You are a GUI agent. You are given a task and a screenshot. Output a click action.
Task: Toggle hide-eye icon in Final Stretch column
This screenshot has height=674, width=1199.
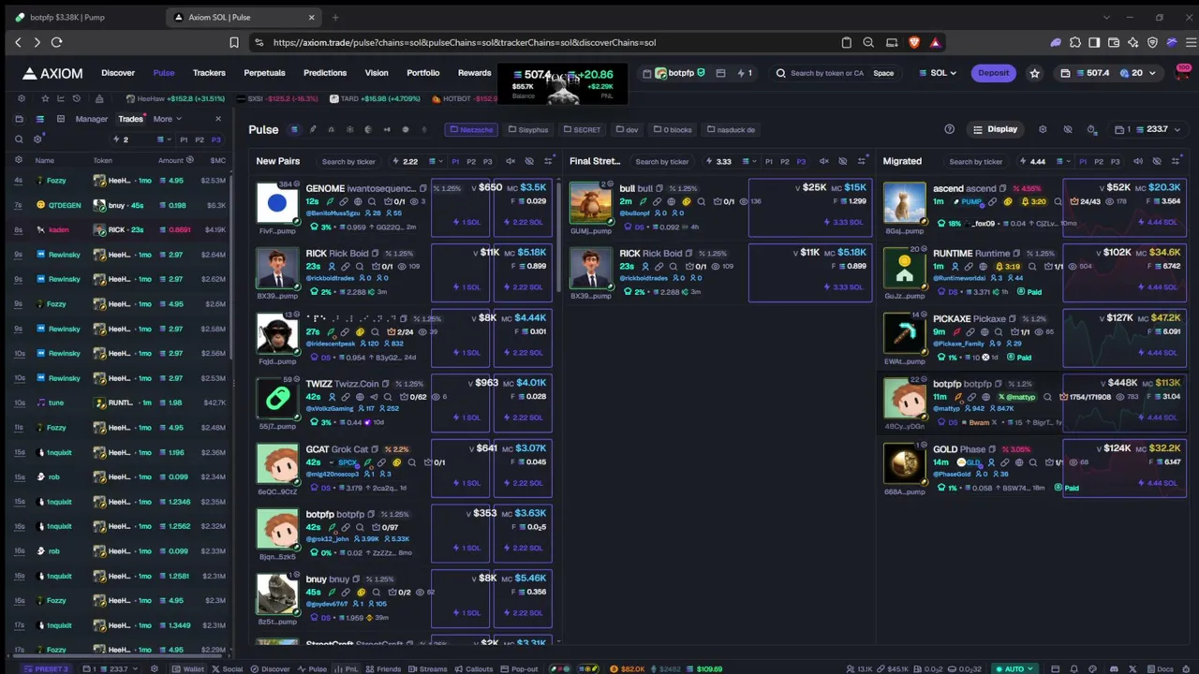[x=843, y=161]
